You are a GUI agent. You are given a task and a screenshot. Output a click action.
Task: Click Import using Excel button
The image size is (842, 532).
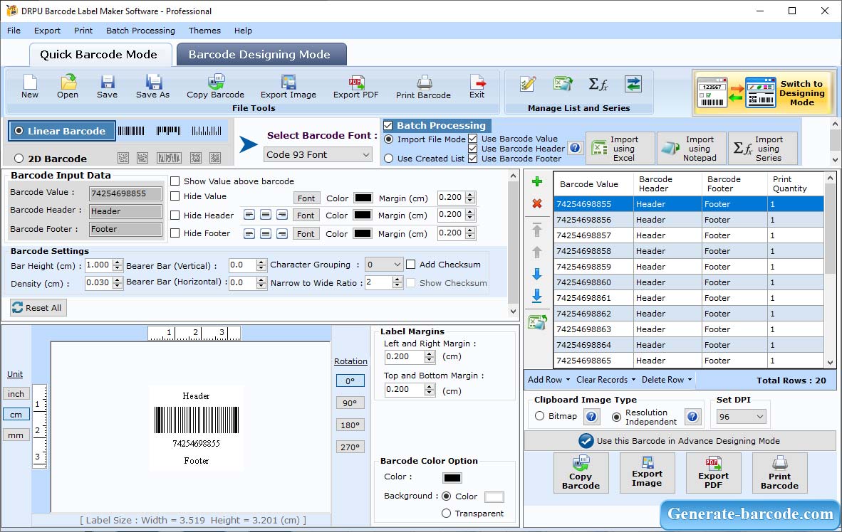pyautogui.click(x=620, y=149)
